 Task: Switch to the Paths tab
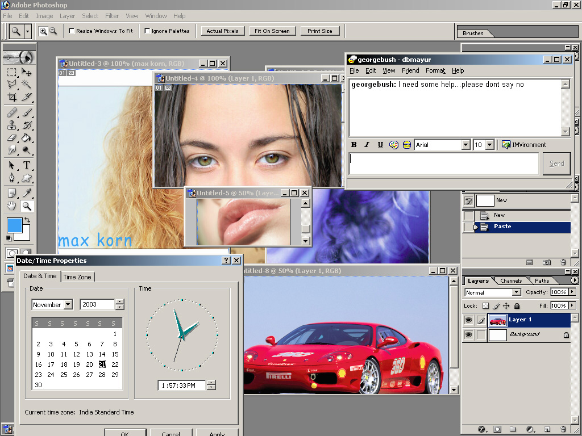pos(542,280)
